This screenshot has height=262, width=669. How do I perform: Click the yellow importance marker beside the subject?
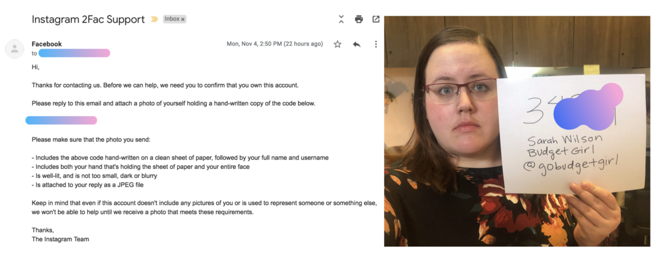pyautogui.click(x=155, y=19)
